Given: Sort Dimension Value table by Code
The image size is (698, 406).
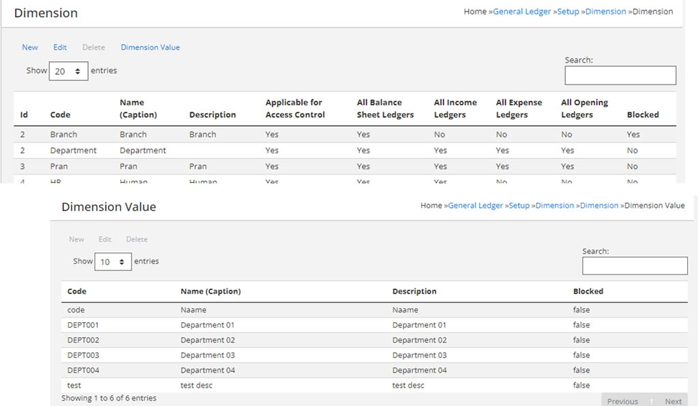Looking at the screenshot, I should [x=77, y=292].
